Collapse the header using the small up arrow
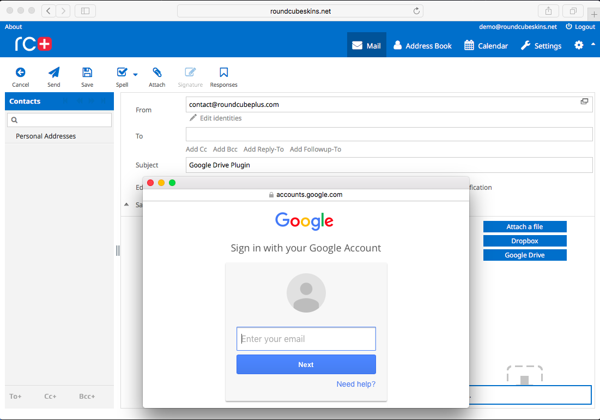Image resolution: width=600 pixels, height=420 pixels. (593, 44)
